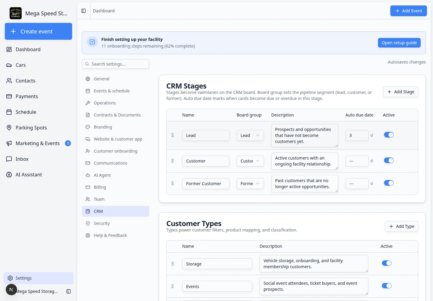The height and width of the screenshot is (301, 433).
Task: Open the Lead board group dropdown
Action: [250, 135]
